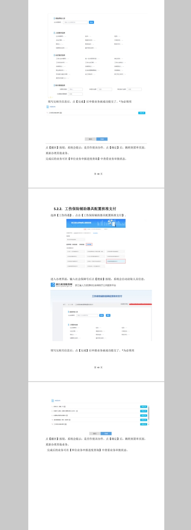Click the 社会保障号 input field on page 49
Image resolution: width=191 pixels, height=530 pixels.
tap(87, 315)
